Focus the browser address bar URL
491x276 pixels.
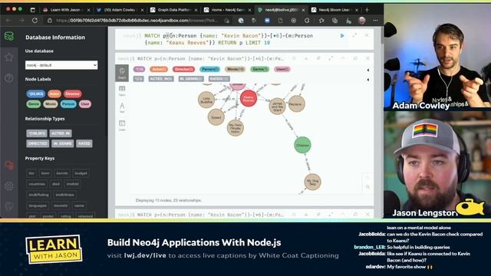[x=138, y=21]
